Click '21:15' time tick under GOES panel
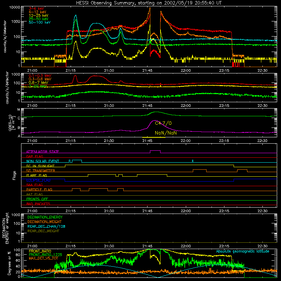Screen dimensions: 281x281 click(x=71, y=141)
